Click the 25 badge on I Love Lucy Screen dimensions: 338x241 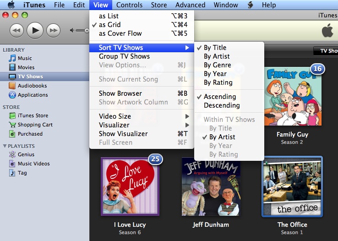(155, 159)
